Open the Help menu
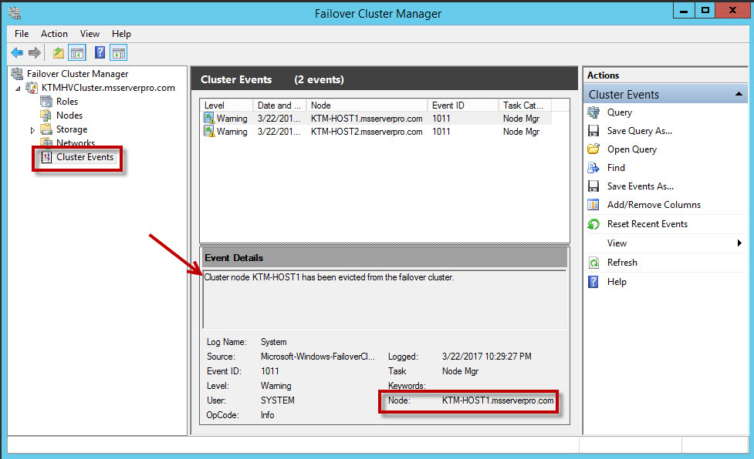This screenshot has height=459, width=754. [121, 34]
